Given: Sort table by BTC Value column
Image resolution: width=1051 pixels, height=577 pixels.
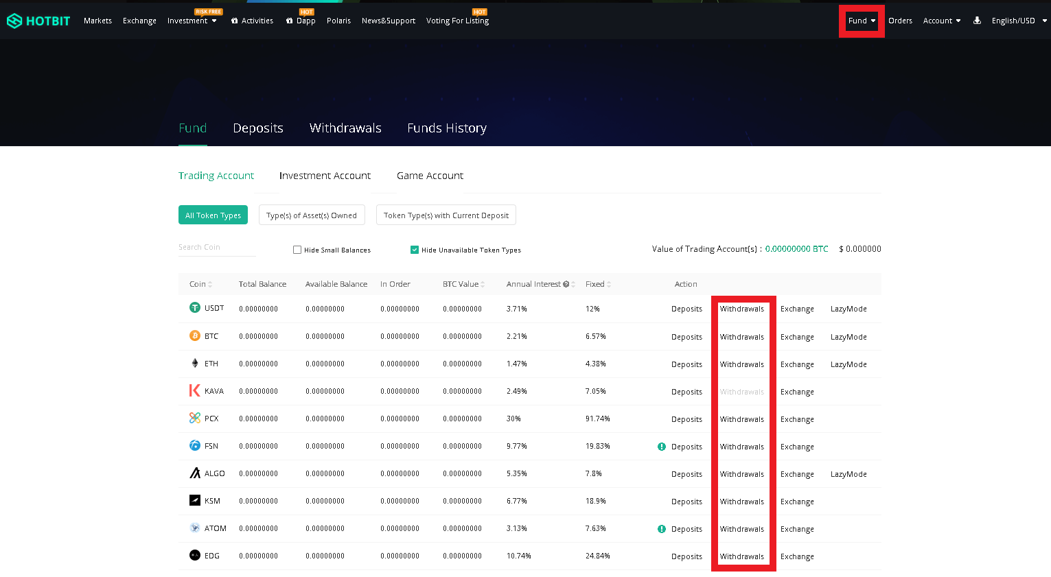Looking at the screenshot, I should click(483, 284).
